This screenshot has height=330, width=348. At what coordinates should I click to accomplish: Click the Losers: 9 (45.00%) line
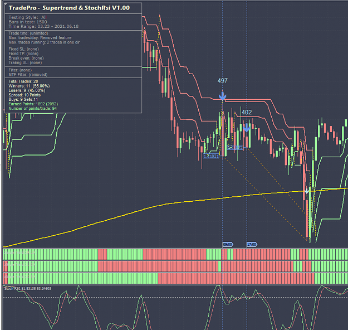(27, 90)
